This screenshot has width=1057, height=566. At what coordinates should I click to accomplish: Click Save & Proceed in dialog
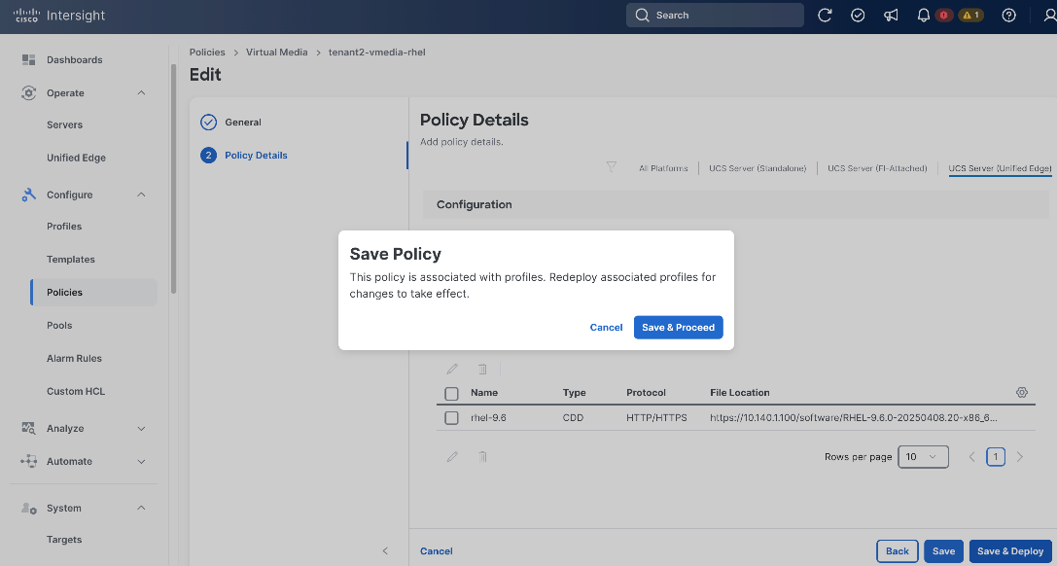(x=678, y=328)
